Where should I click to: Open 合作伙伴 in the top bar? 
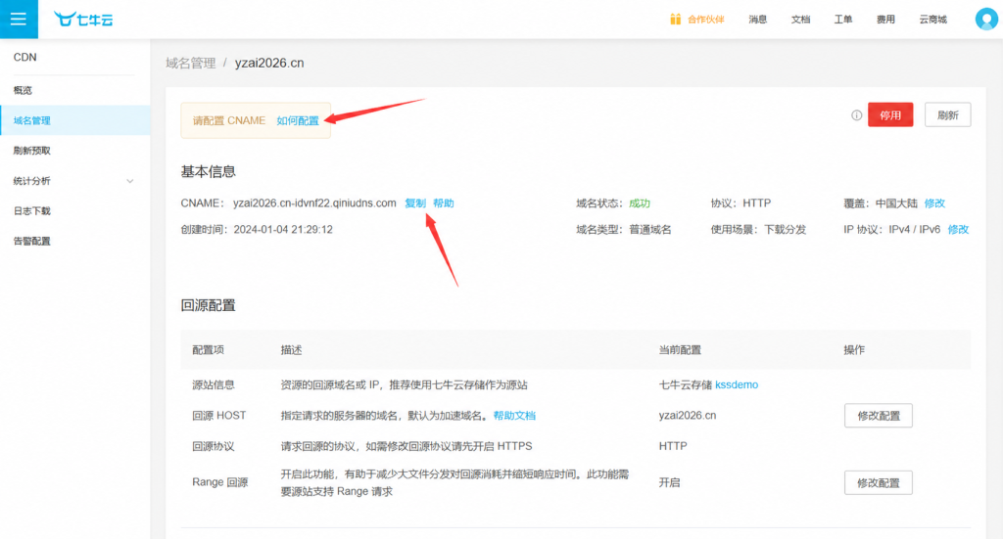tap(705, 20)
